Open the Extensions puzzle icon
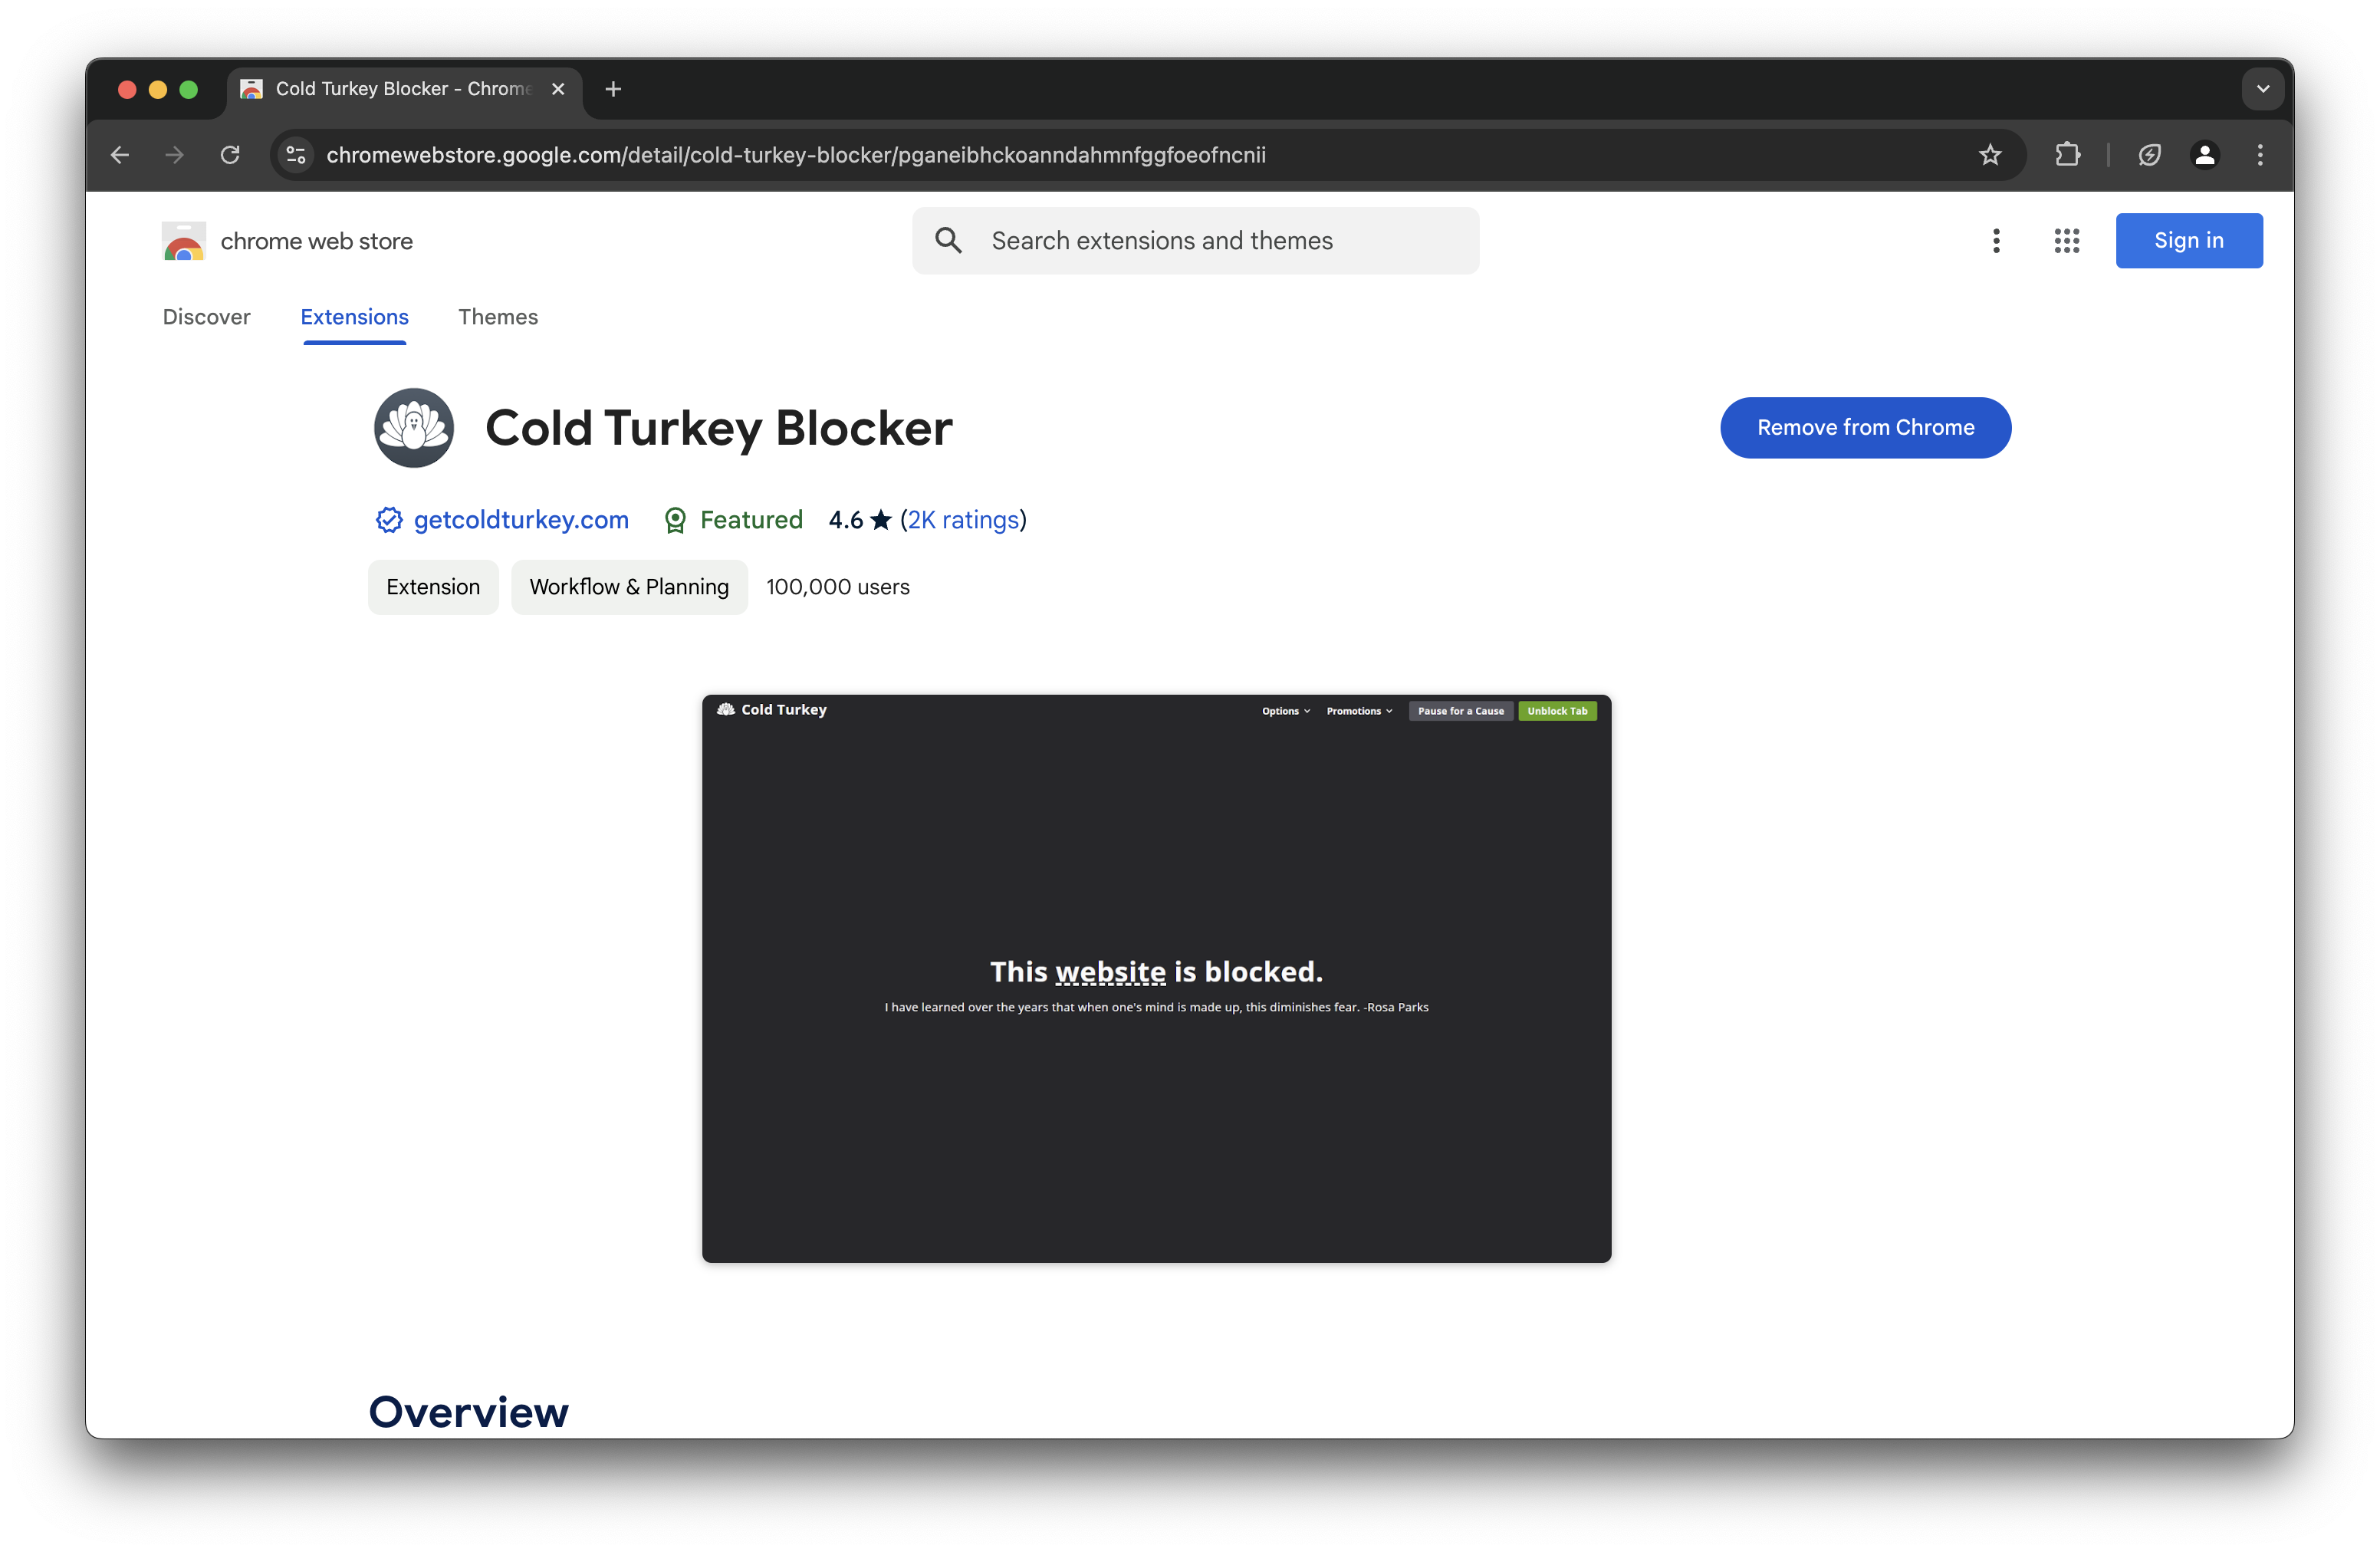Screen dimensions: 2380x1552 2067,155
